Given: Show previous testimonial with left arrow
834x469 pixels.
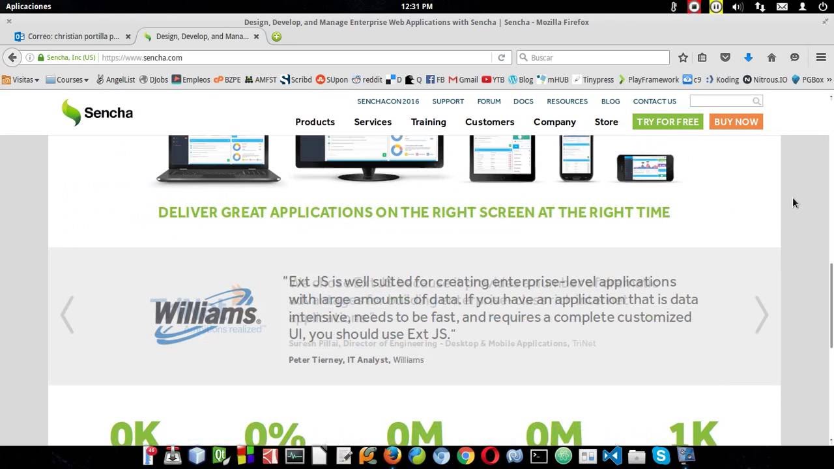Looking at the screenshot, I should 67,315.
